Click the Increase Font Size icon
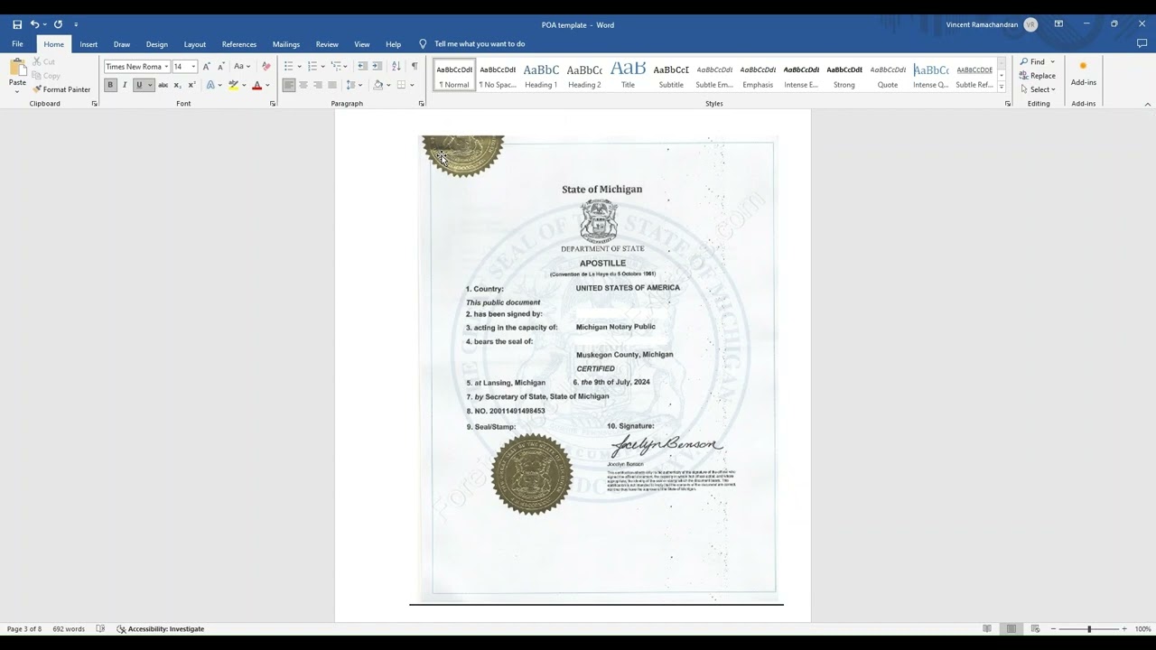The image size is (1156, 650). [206, 66]
